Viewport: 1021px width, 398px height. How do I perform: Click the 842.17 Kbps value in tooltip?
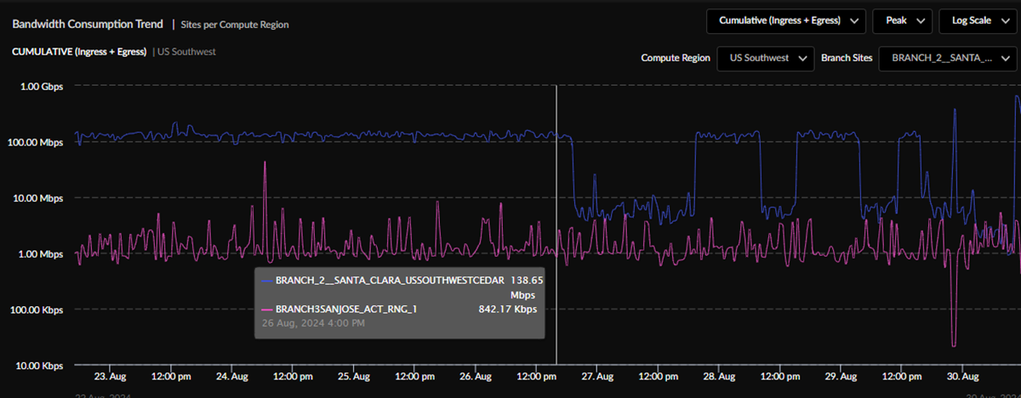[508, 310]
